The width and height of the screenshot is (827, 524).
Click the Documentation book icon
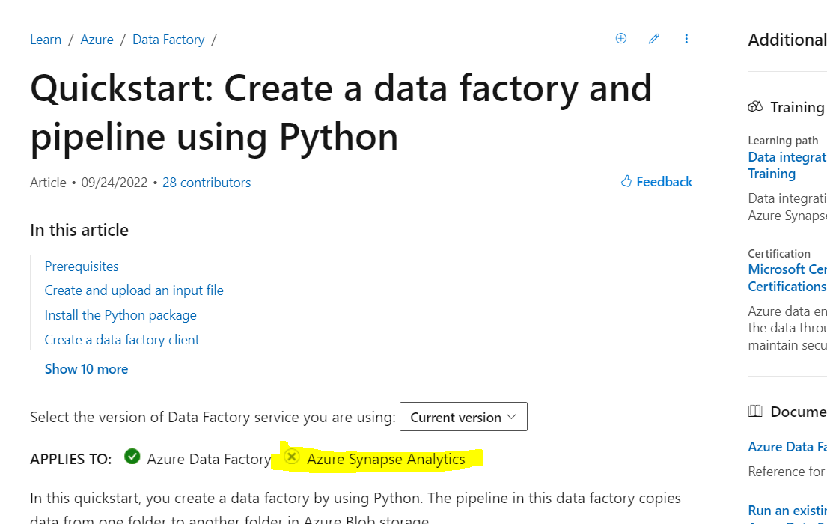tap(755, 411)
